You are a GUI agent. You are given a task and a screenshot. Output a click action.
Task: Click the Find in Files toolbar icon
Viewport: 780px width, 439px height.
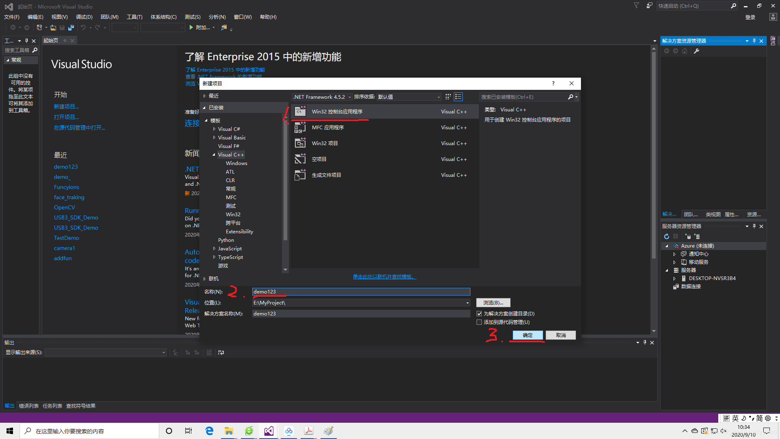[x=224, y=28]
